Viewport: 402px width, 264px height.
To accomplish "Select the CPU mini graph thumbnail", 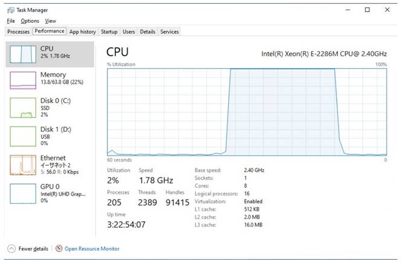I will tap(23, 54).
